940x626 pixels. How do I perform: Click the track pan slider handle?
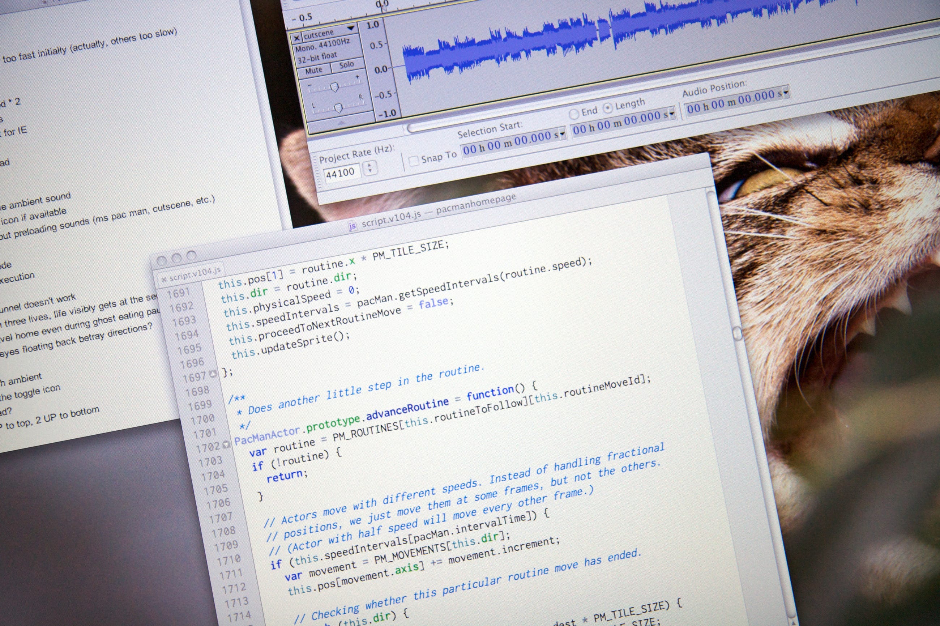pos(338,107)
